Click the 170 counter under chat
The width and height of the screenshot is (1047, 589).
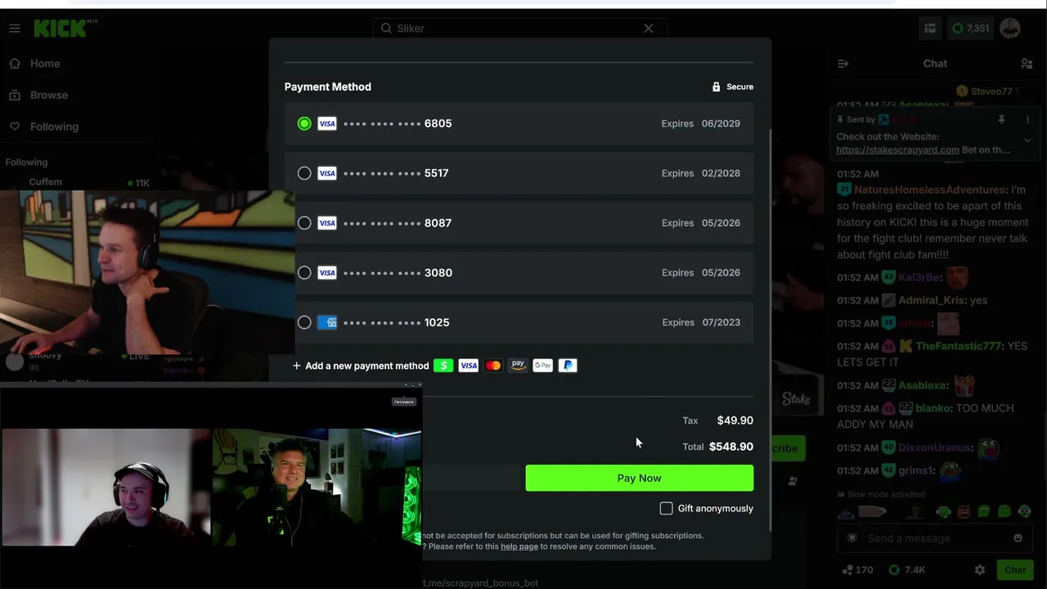point(858,570)
